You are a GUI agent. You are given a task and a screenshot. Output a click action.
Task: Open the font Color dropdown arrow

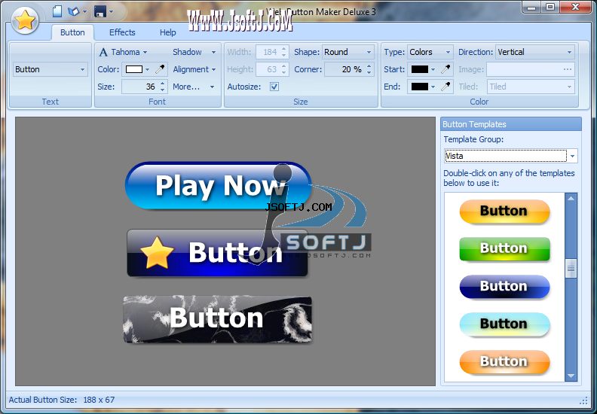click(147, 69)
